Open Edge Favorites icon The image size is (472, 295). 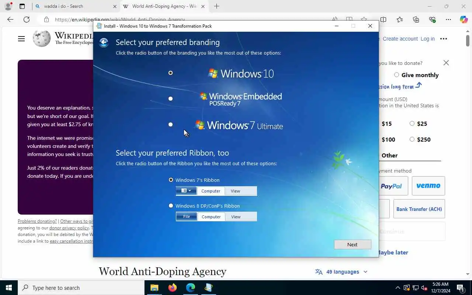pyautogui.click(x=400, y=20)
